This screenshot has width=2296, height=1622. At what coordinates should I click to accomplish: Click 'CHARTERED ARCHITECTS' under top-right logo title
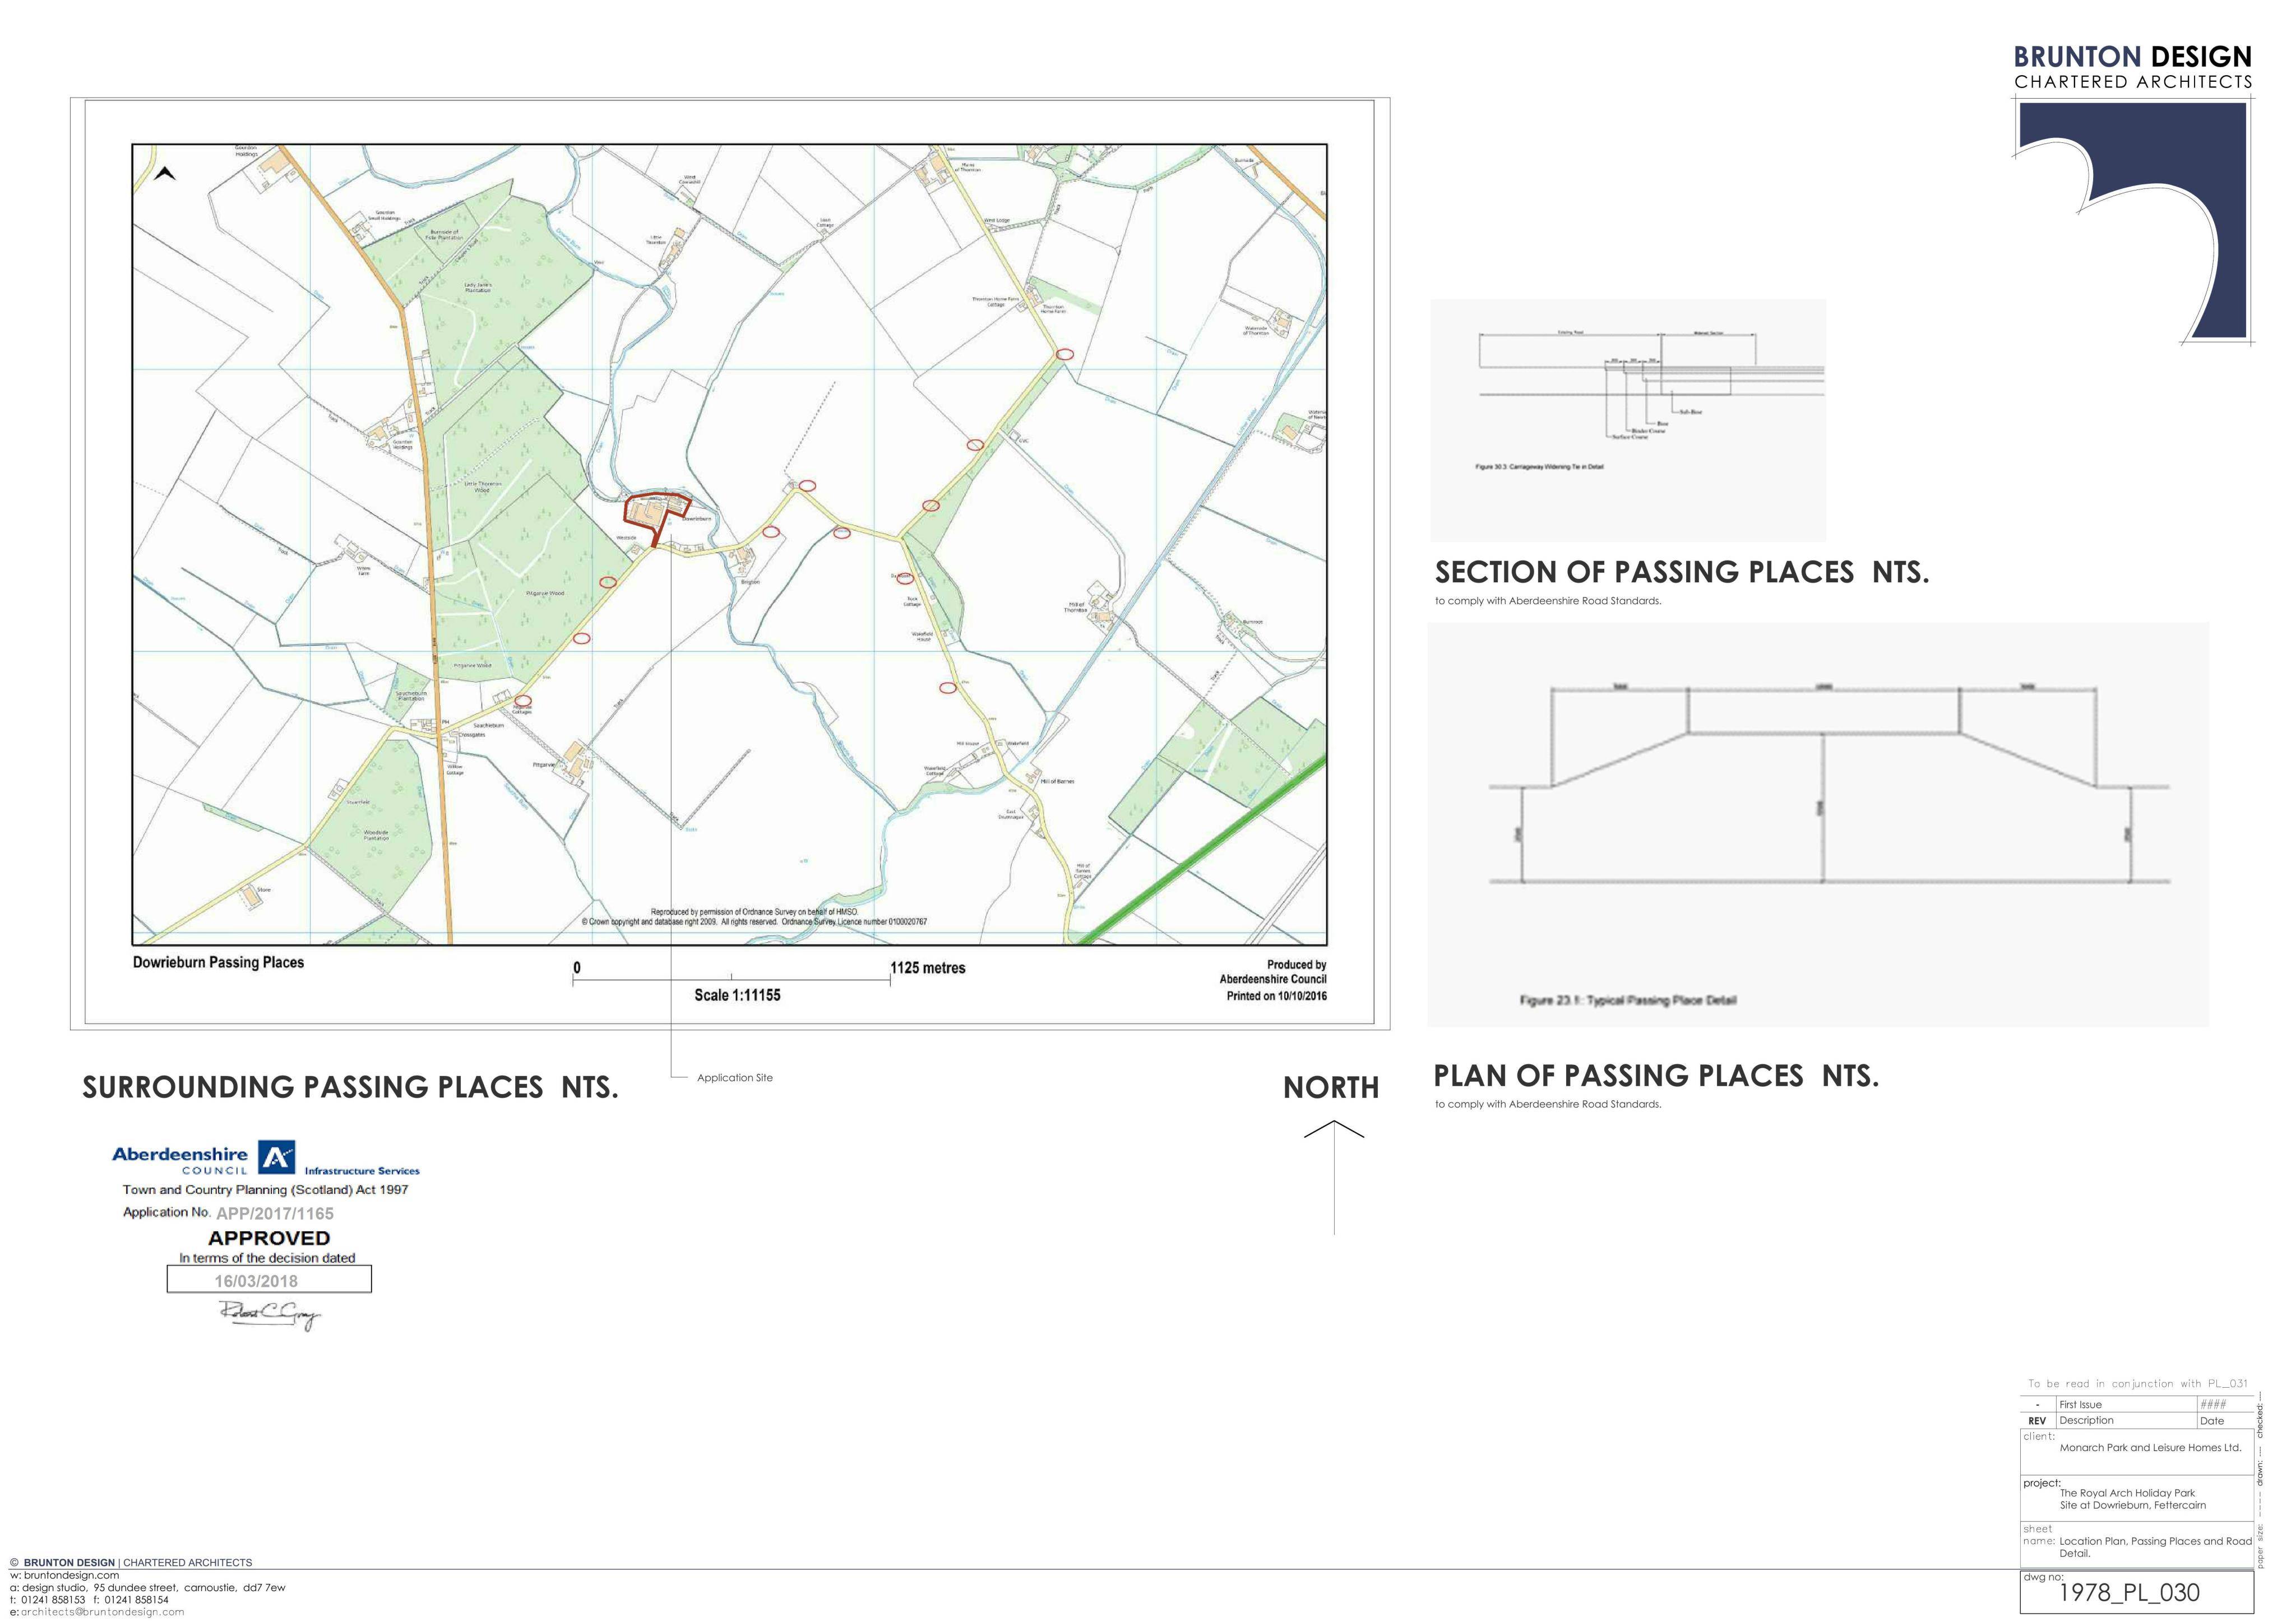tap(2133, 82)
